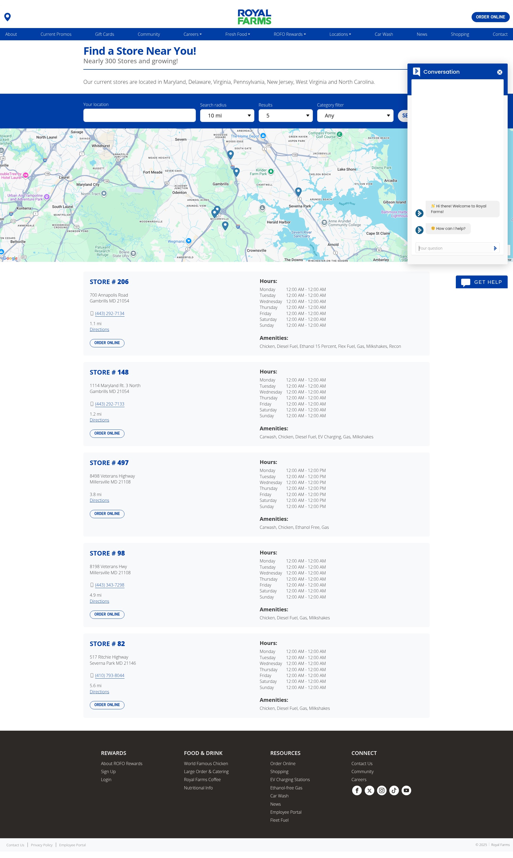This screenshot has width=513, height=858.
Task: Select the Severna Park map pin
Action: point(298,191)
